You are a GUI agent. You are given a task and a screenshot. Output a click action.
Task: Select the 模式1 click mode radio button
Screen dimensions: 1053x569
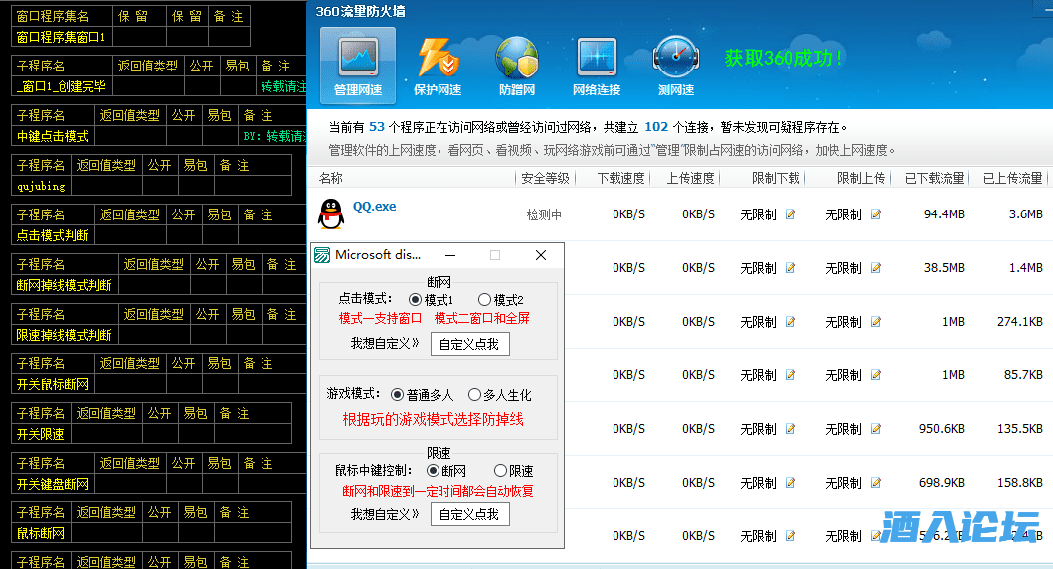415,299
